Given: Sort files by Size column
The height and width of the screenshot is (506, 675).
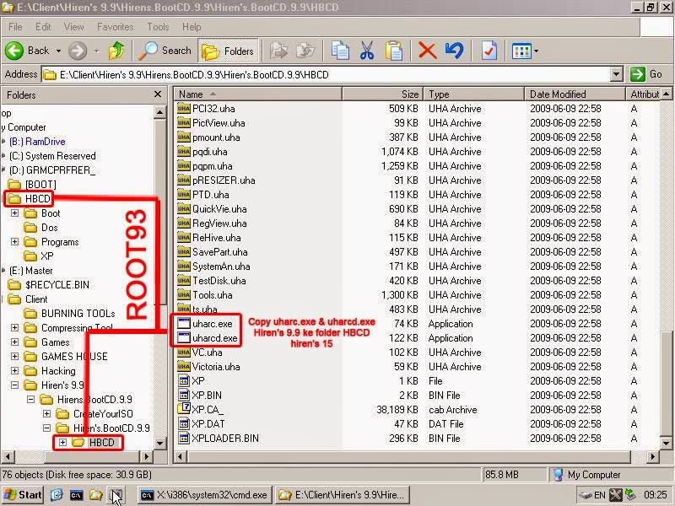Looking at the screenshot, I should (383, 94).
